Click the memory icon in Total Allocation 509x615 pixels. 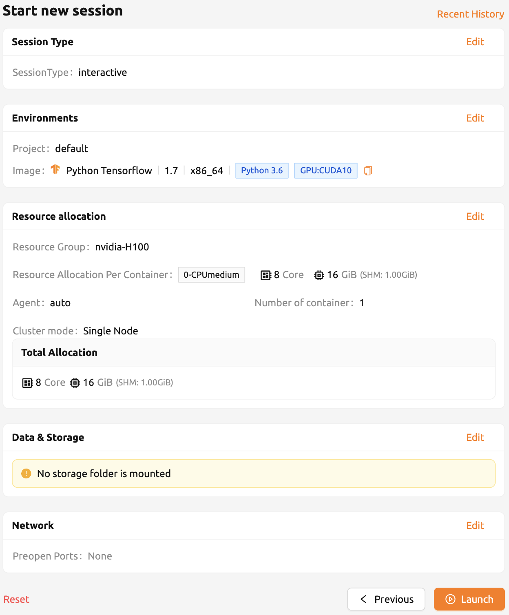coord(75,383)
